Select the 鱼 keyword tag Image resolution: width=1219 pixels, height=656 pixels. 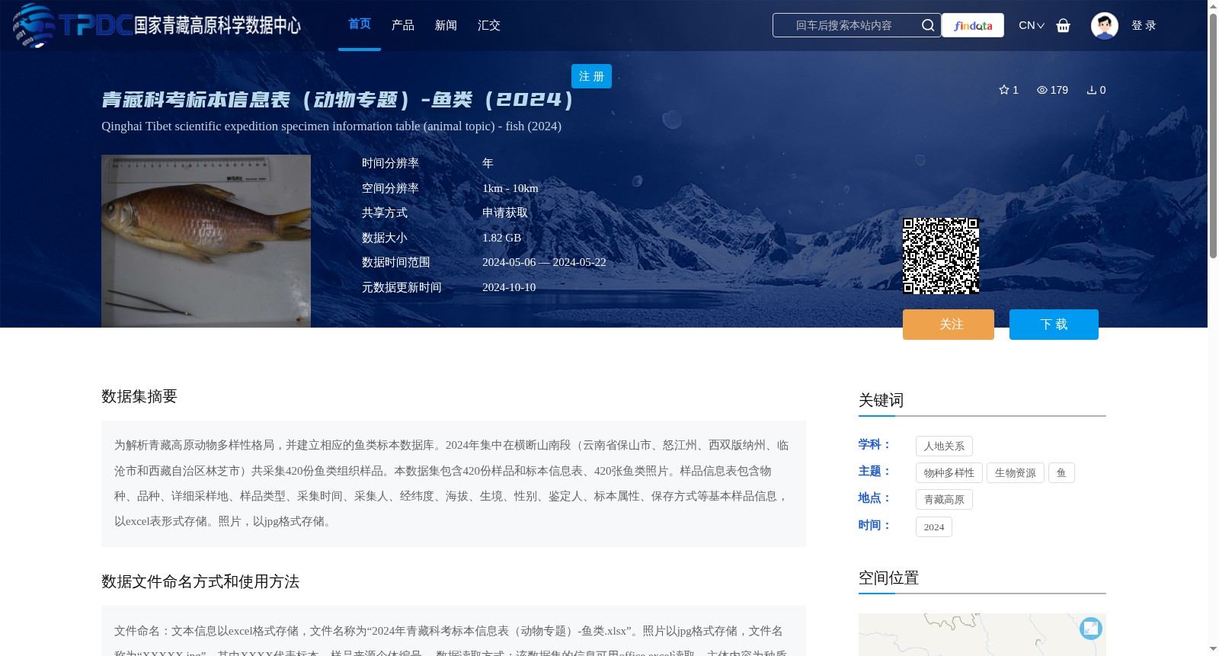(x=1061, y=473)
